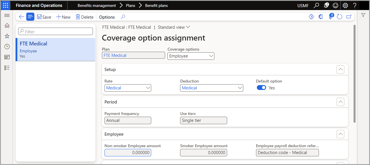Click the 'FTE Medical : FTE Medical' record title
370x165 pixels.
pyautogui.click(x=126, y=27)
